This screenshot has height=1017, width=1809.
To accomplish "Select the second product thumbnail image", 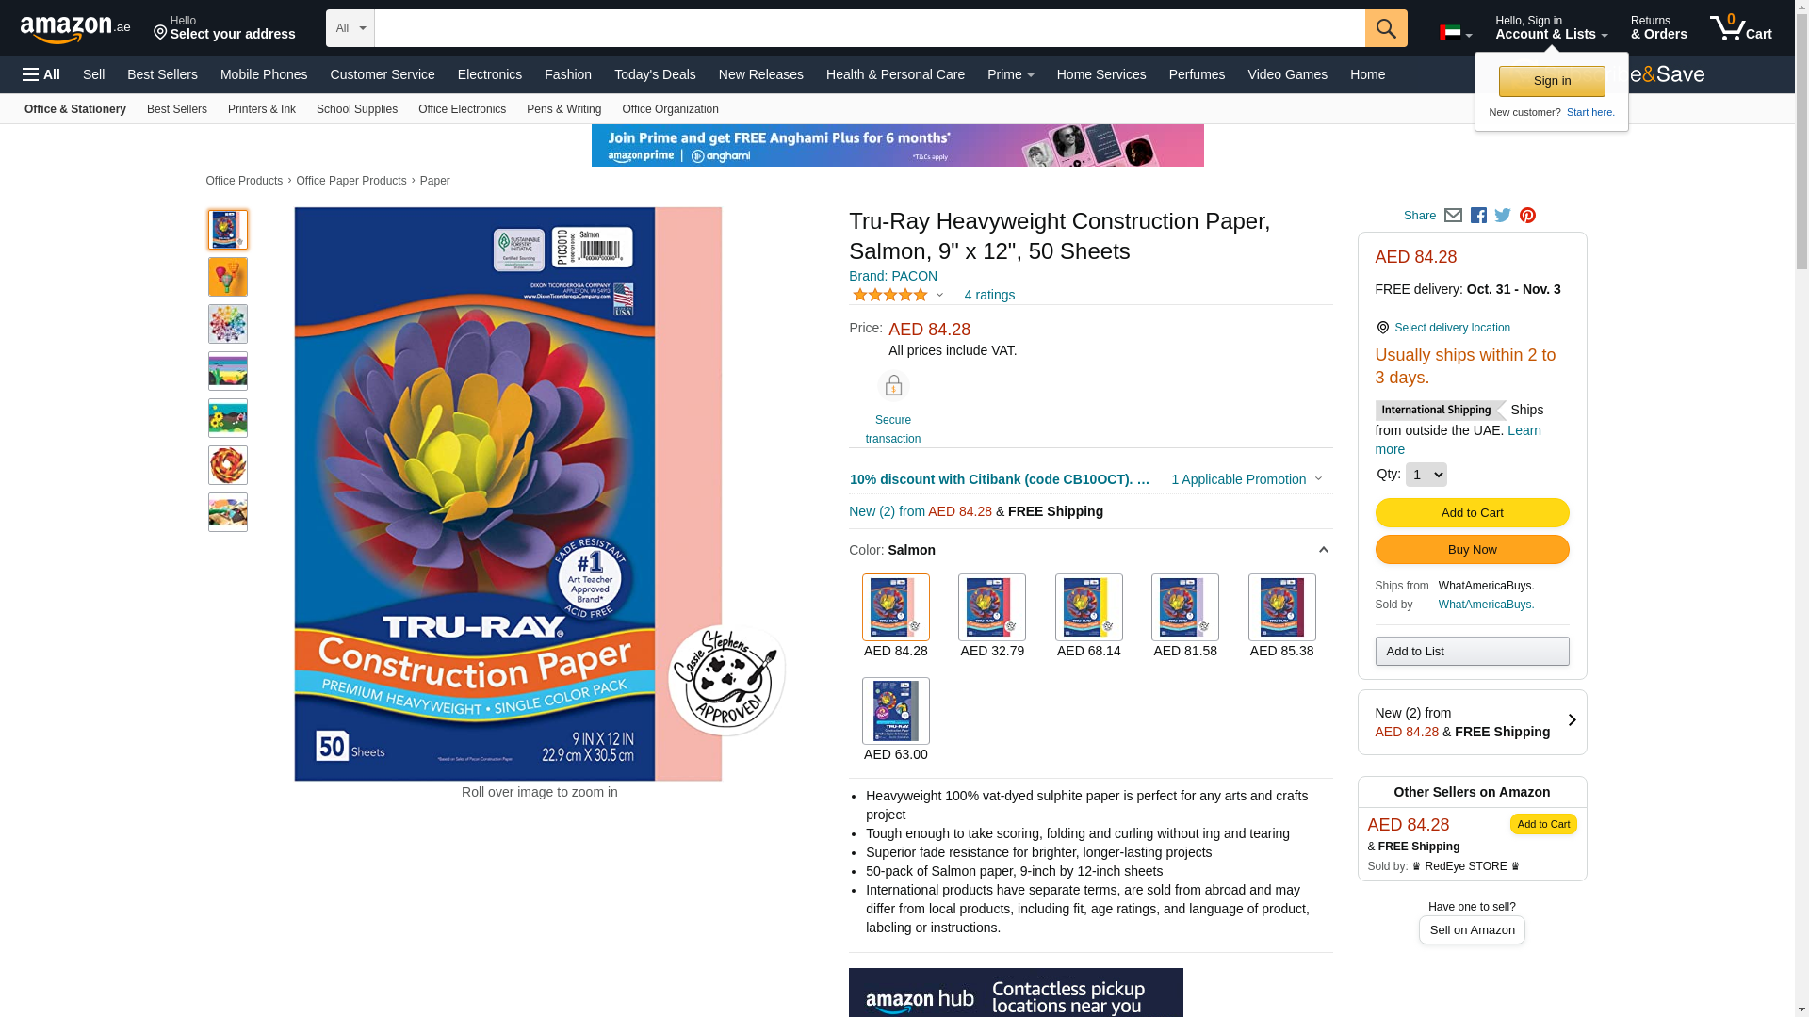I will tap(228, 277).
